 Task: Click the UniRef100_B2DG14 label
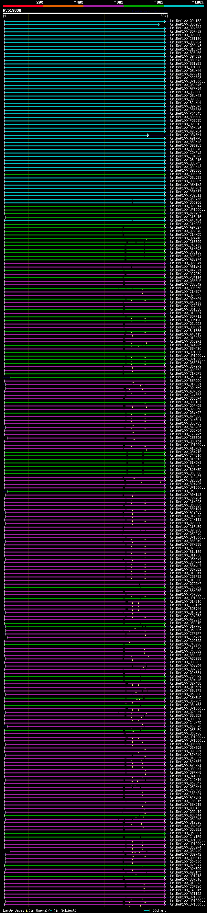pos(186,206)
